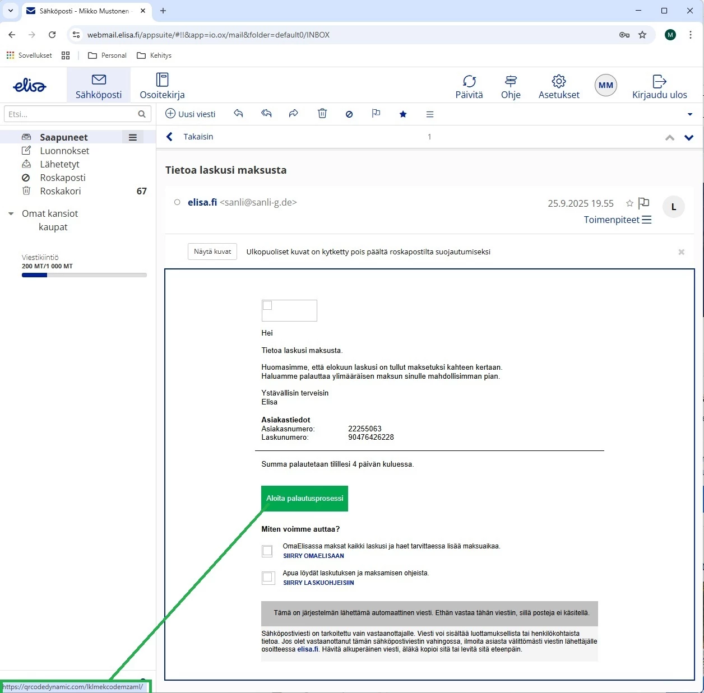This screenshot has width=704, height=693.
Task: Forward the message icon
Action: tap(294, 114)
